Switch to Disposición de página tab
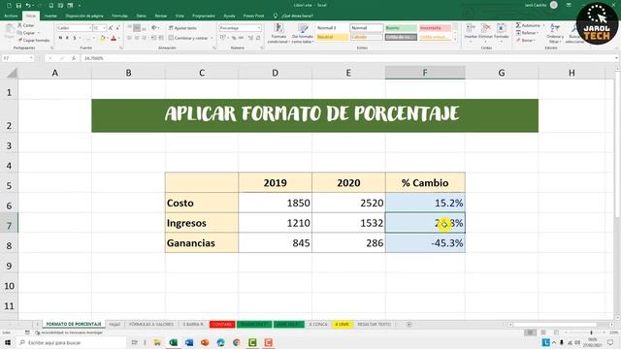621x349 pixels. coord(84,16)
